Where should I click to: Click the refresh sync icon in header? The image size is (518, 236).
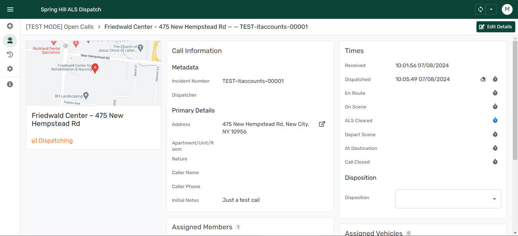coord(480,9)
